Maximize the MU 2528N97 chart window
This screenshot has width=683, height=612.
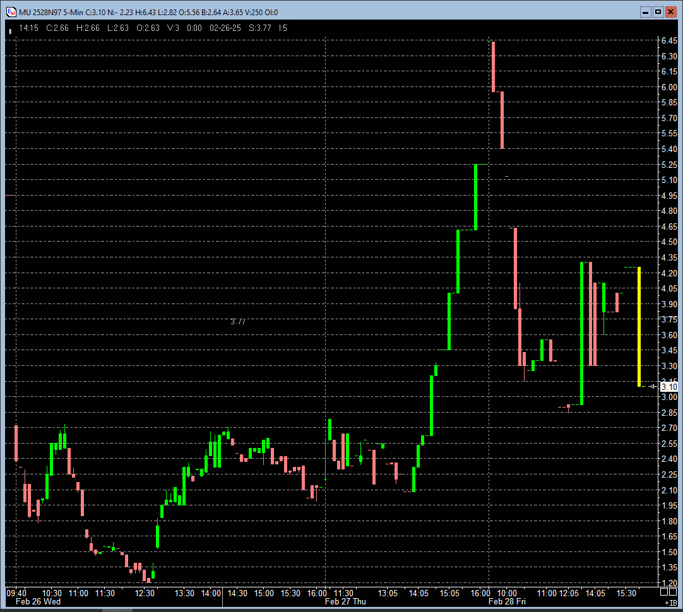point(658,12)
